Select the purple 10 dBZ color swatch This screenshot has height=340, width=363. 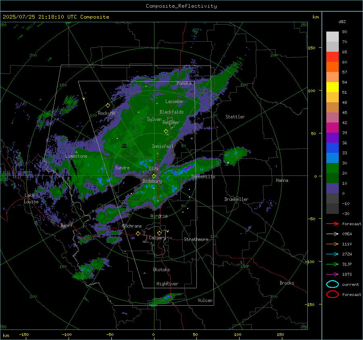pos(332,188)
